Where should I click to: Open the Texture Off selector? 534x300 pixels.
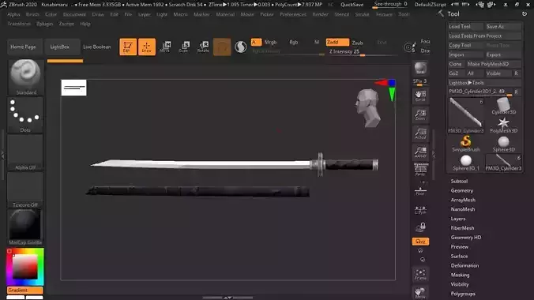coord(25,189)
